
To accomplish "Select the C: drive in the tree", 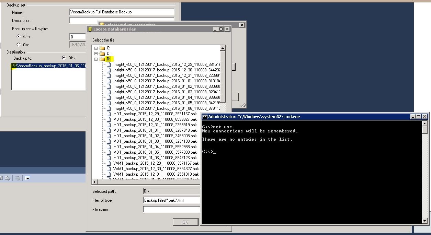I will tap(108, 48).
